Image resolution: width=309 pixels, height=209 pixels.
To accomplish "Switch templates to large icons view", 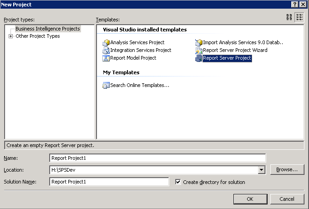I will click(289, 17).
